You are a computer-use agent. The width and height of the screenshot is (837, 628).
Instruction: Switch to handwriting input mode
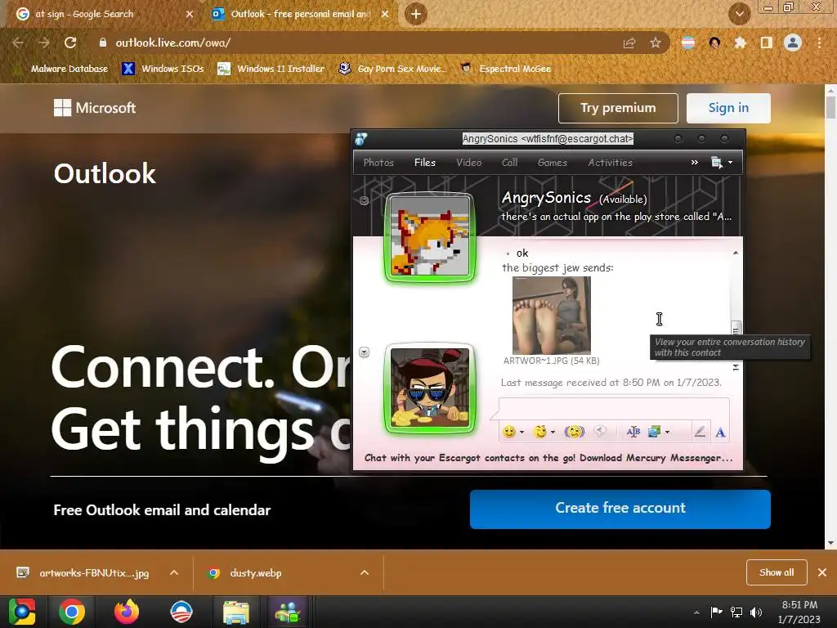700,432
